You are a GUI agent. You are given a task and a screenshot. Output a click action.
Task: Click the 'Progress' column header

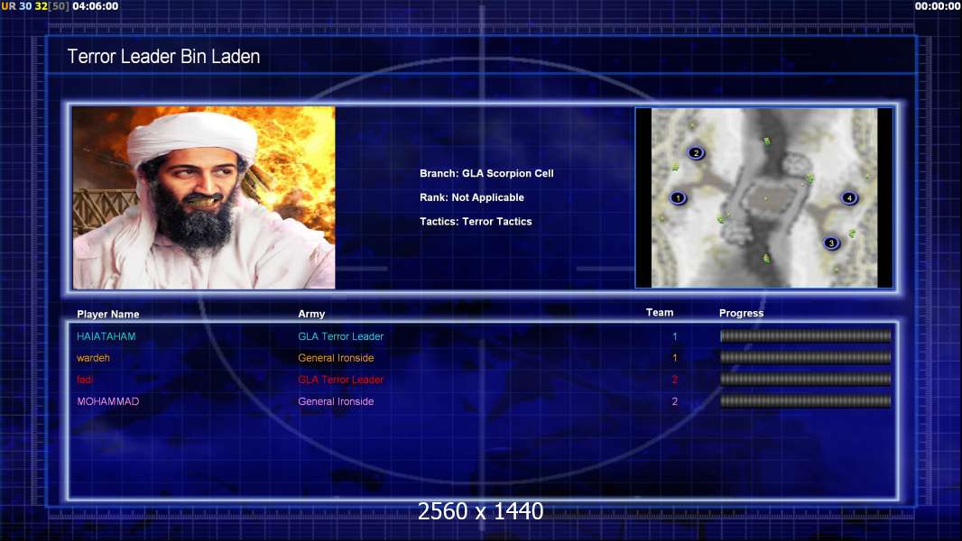pyautogui.click(x=741, y=313)
